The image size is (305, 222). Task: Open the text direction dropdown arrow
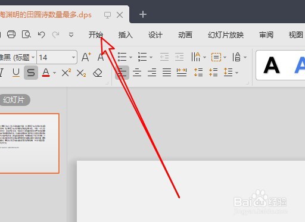(x=204, y=57)
